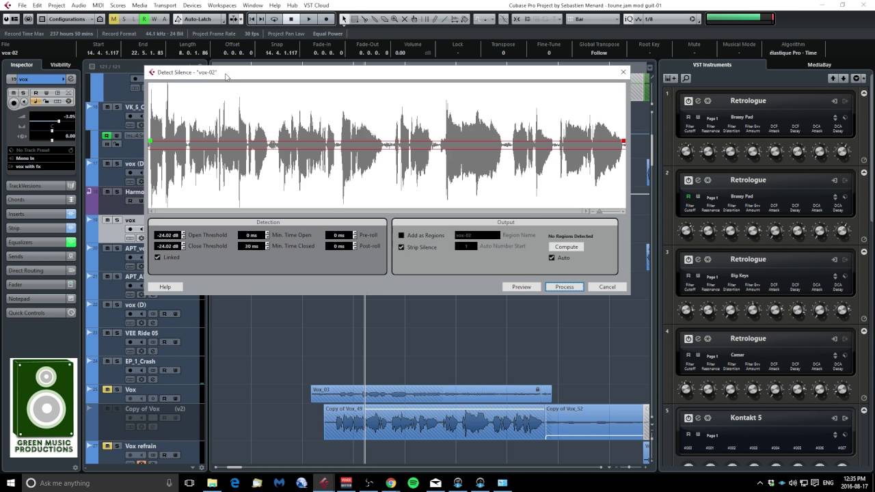Toggle global Read automation R button
This screenshot has height=492, width=875.
click(144, 19)
